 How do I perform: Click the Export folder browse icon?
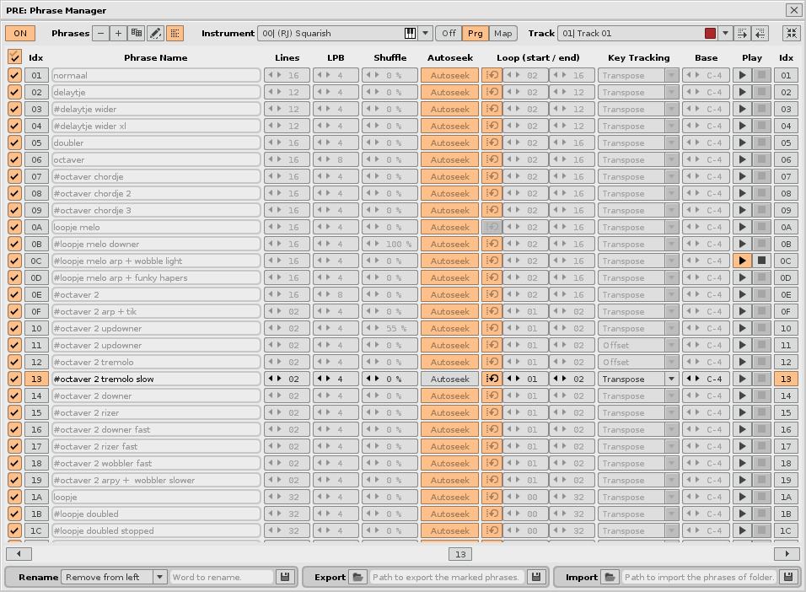[358, 577]
